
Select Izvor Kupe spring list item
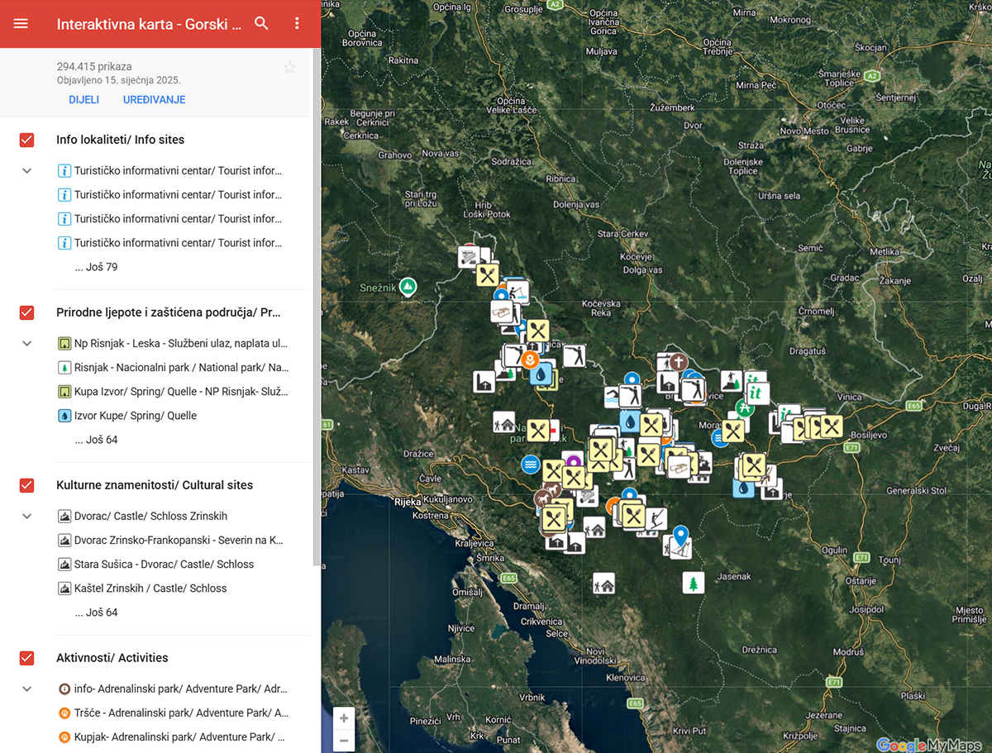174,416
